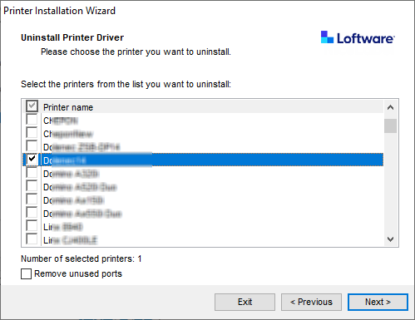
Task: Check the first printer below the highlighted row
Action: coord(32,173)
